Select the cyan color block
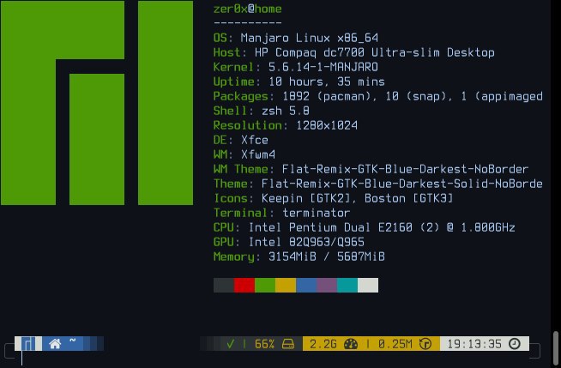 tap(347, 285)
